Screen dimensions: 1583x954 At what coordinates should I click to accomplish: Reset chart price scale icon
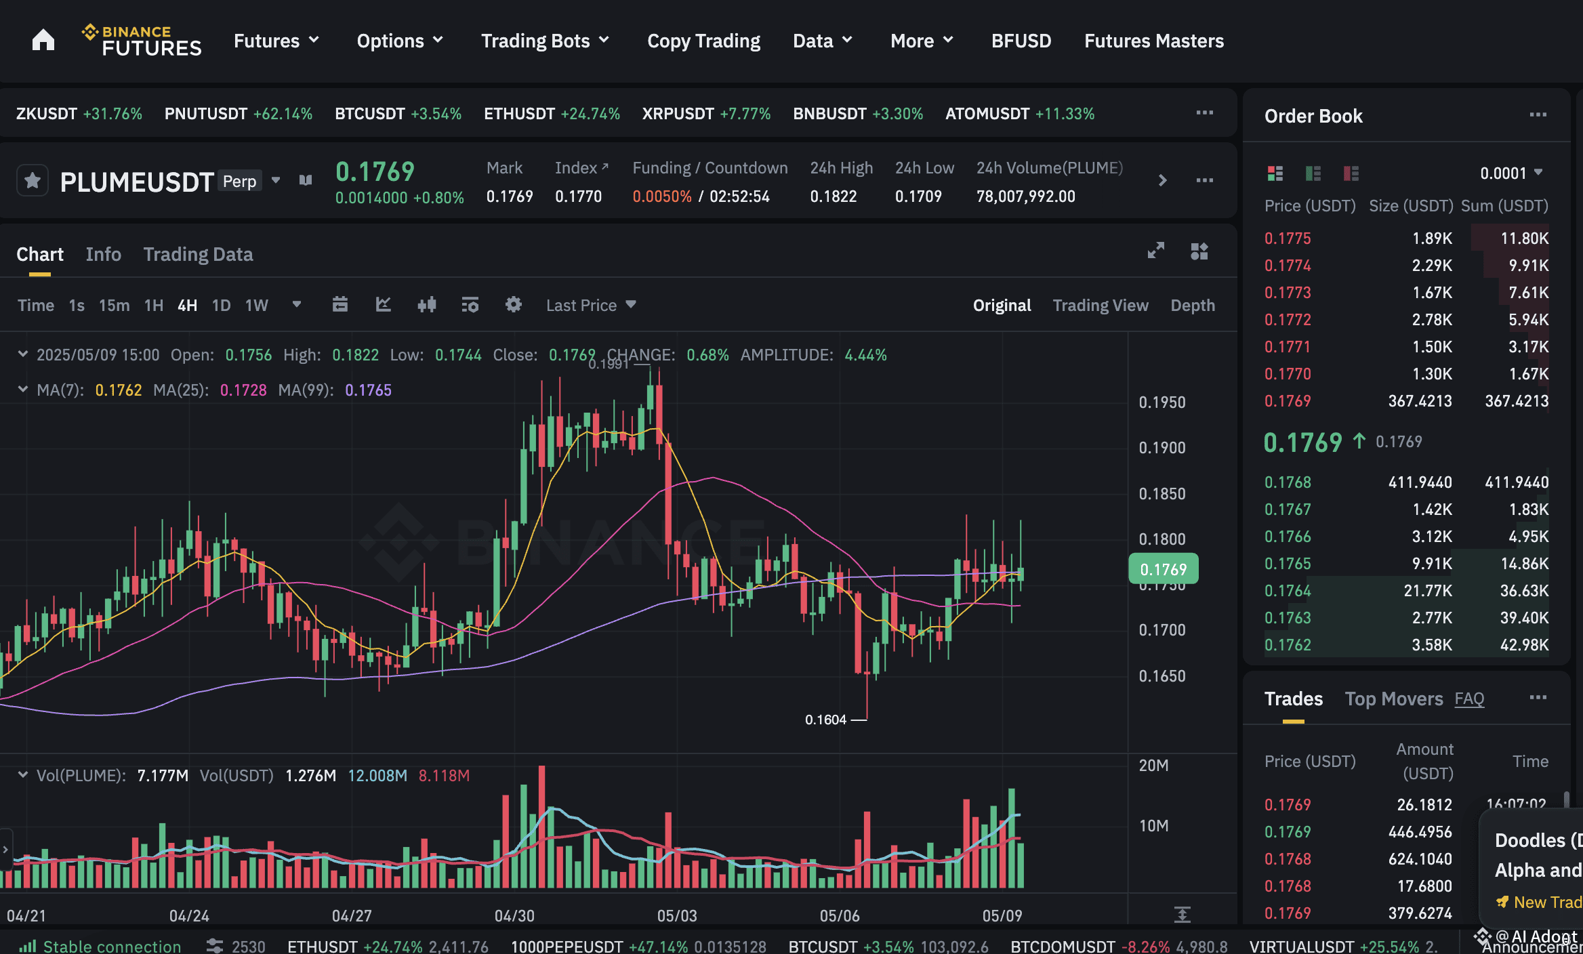1183,915
